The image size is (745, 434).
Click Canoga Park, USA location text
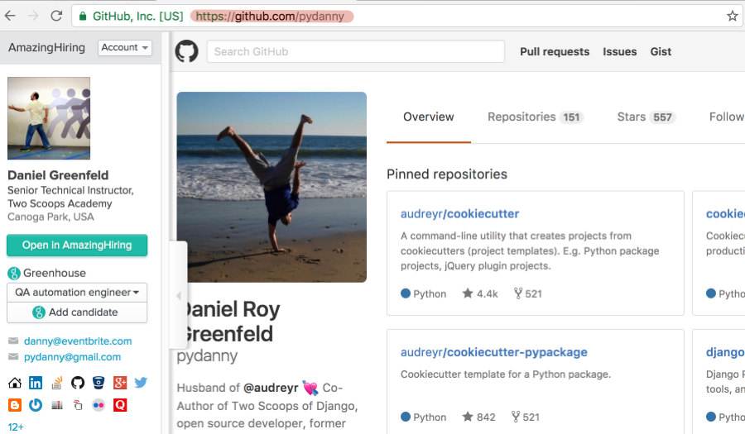pos(50,217)
